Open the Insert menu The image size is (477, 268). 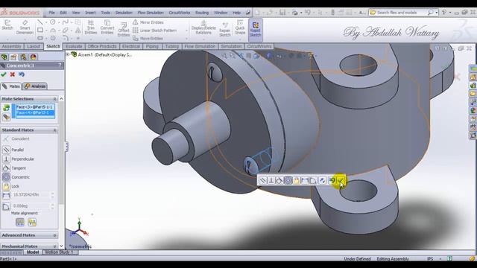click(90, 13)
